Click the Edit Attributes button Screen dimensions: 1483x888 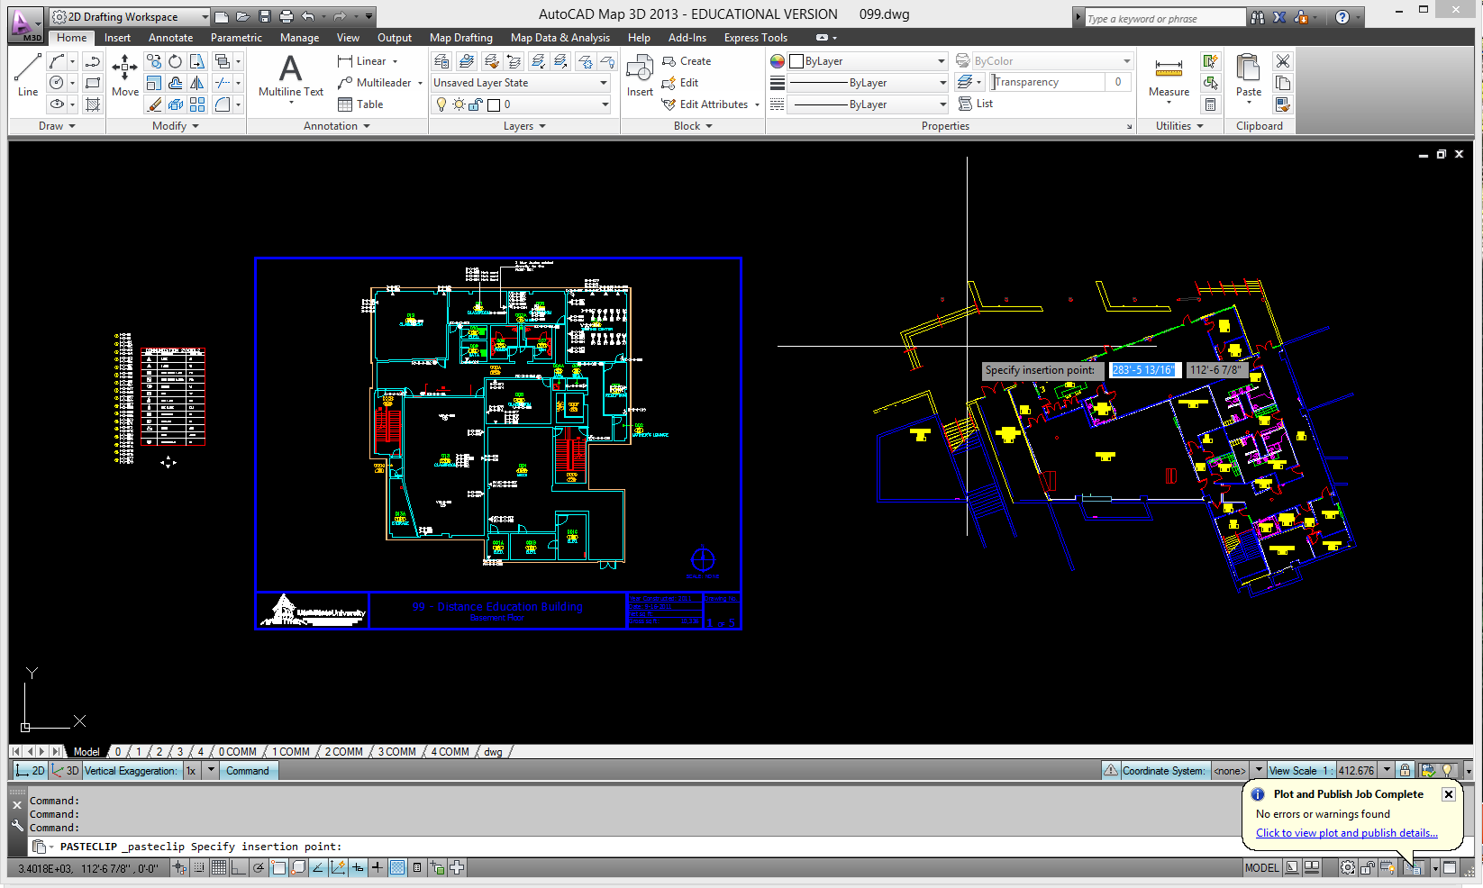click(710, 104)
